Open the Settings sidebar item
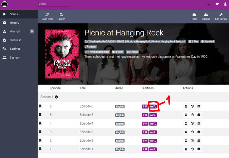 [19, 49]
